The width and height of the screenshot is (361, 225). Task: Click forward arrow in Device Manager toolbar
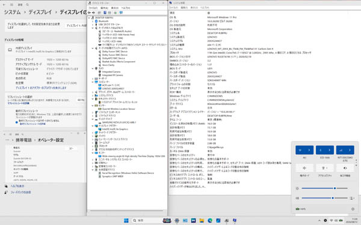click(93, 13)
